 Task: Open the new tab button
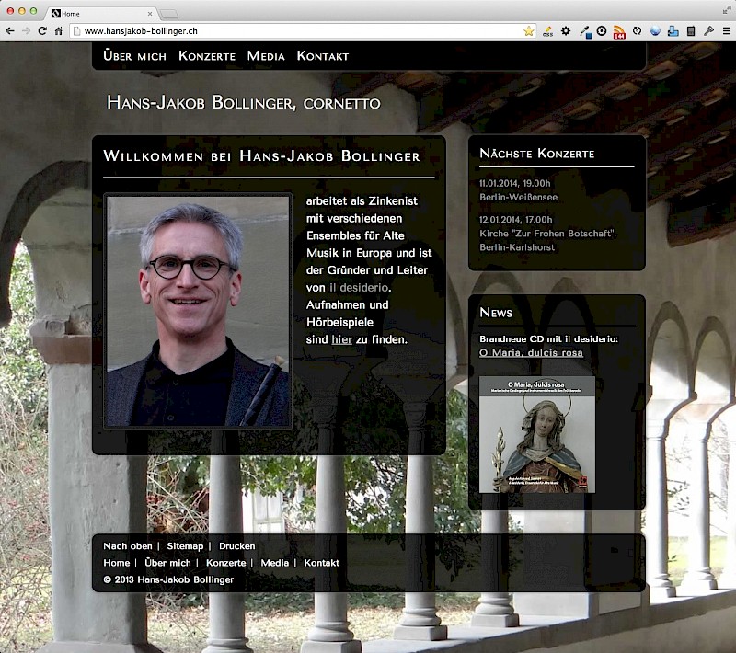[x=169, y=14]
